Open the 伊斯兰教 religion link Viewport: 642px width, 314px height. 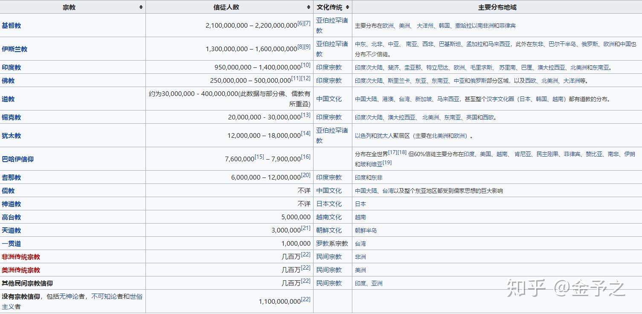coord(15,49)
